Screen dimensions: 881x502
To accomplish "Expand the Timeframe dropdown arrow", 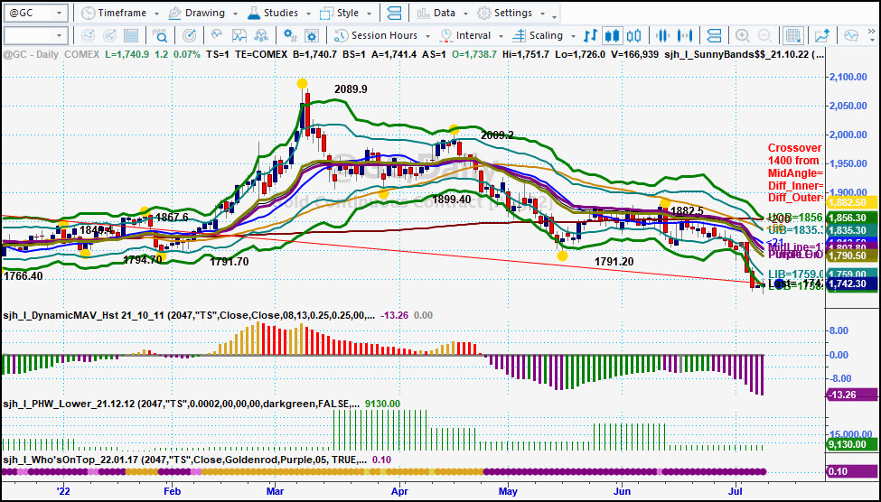I will [x=156, y=14].
